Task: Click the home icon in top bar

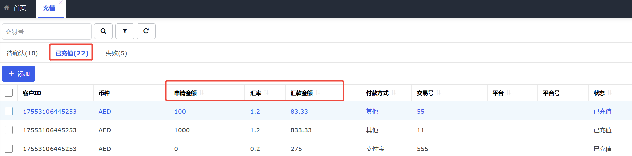Action: [x=7, y=8]
